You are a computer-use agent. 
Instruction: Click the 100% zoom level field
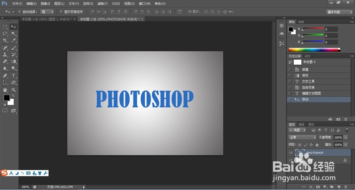click(25, 187)
